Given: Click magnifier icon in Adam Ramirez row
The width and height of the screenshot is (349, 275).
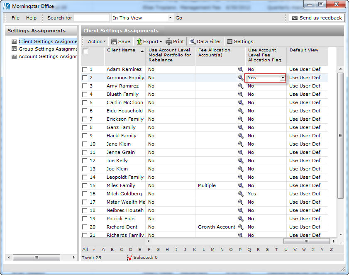Looking at the screenshot, I should tap(240, 69).
